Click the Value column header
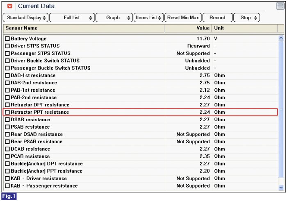 [188, 28]
